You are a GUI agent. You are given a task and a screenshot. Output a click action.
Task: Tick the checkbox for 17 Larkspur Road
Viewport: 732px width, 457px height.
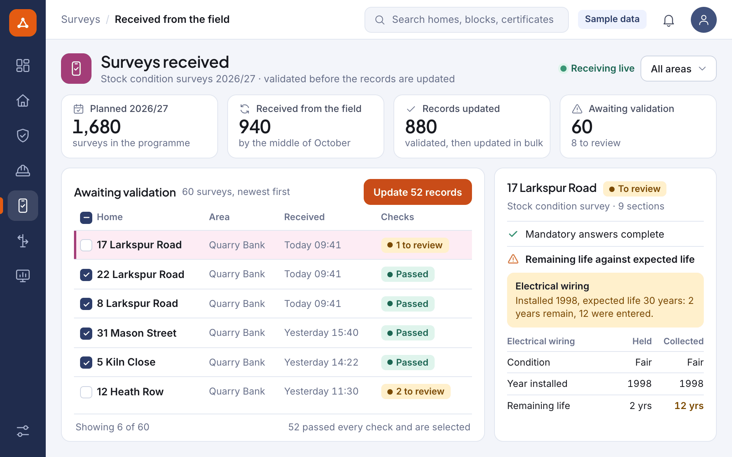[x=86, y=245]
